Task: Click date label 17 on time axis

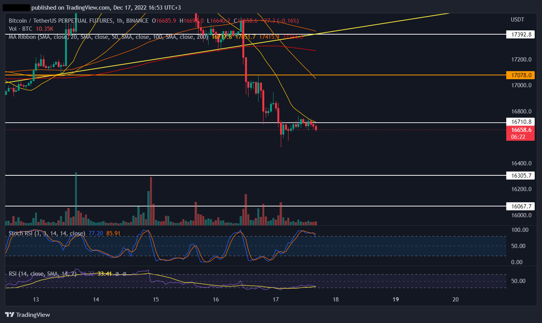Action: pos(276,299)
